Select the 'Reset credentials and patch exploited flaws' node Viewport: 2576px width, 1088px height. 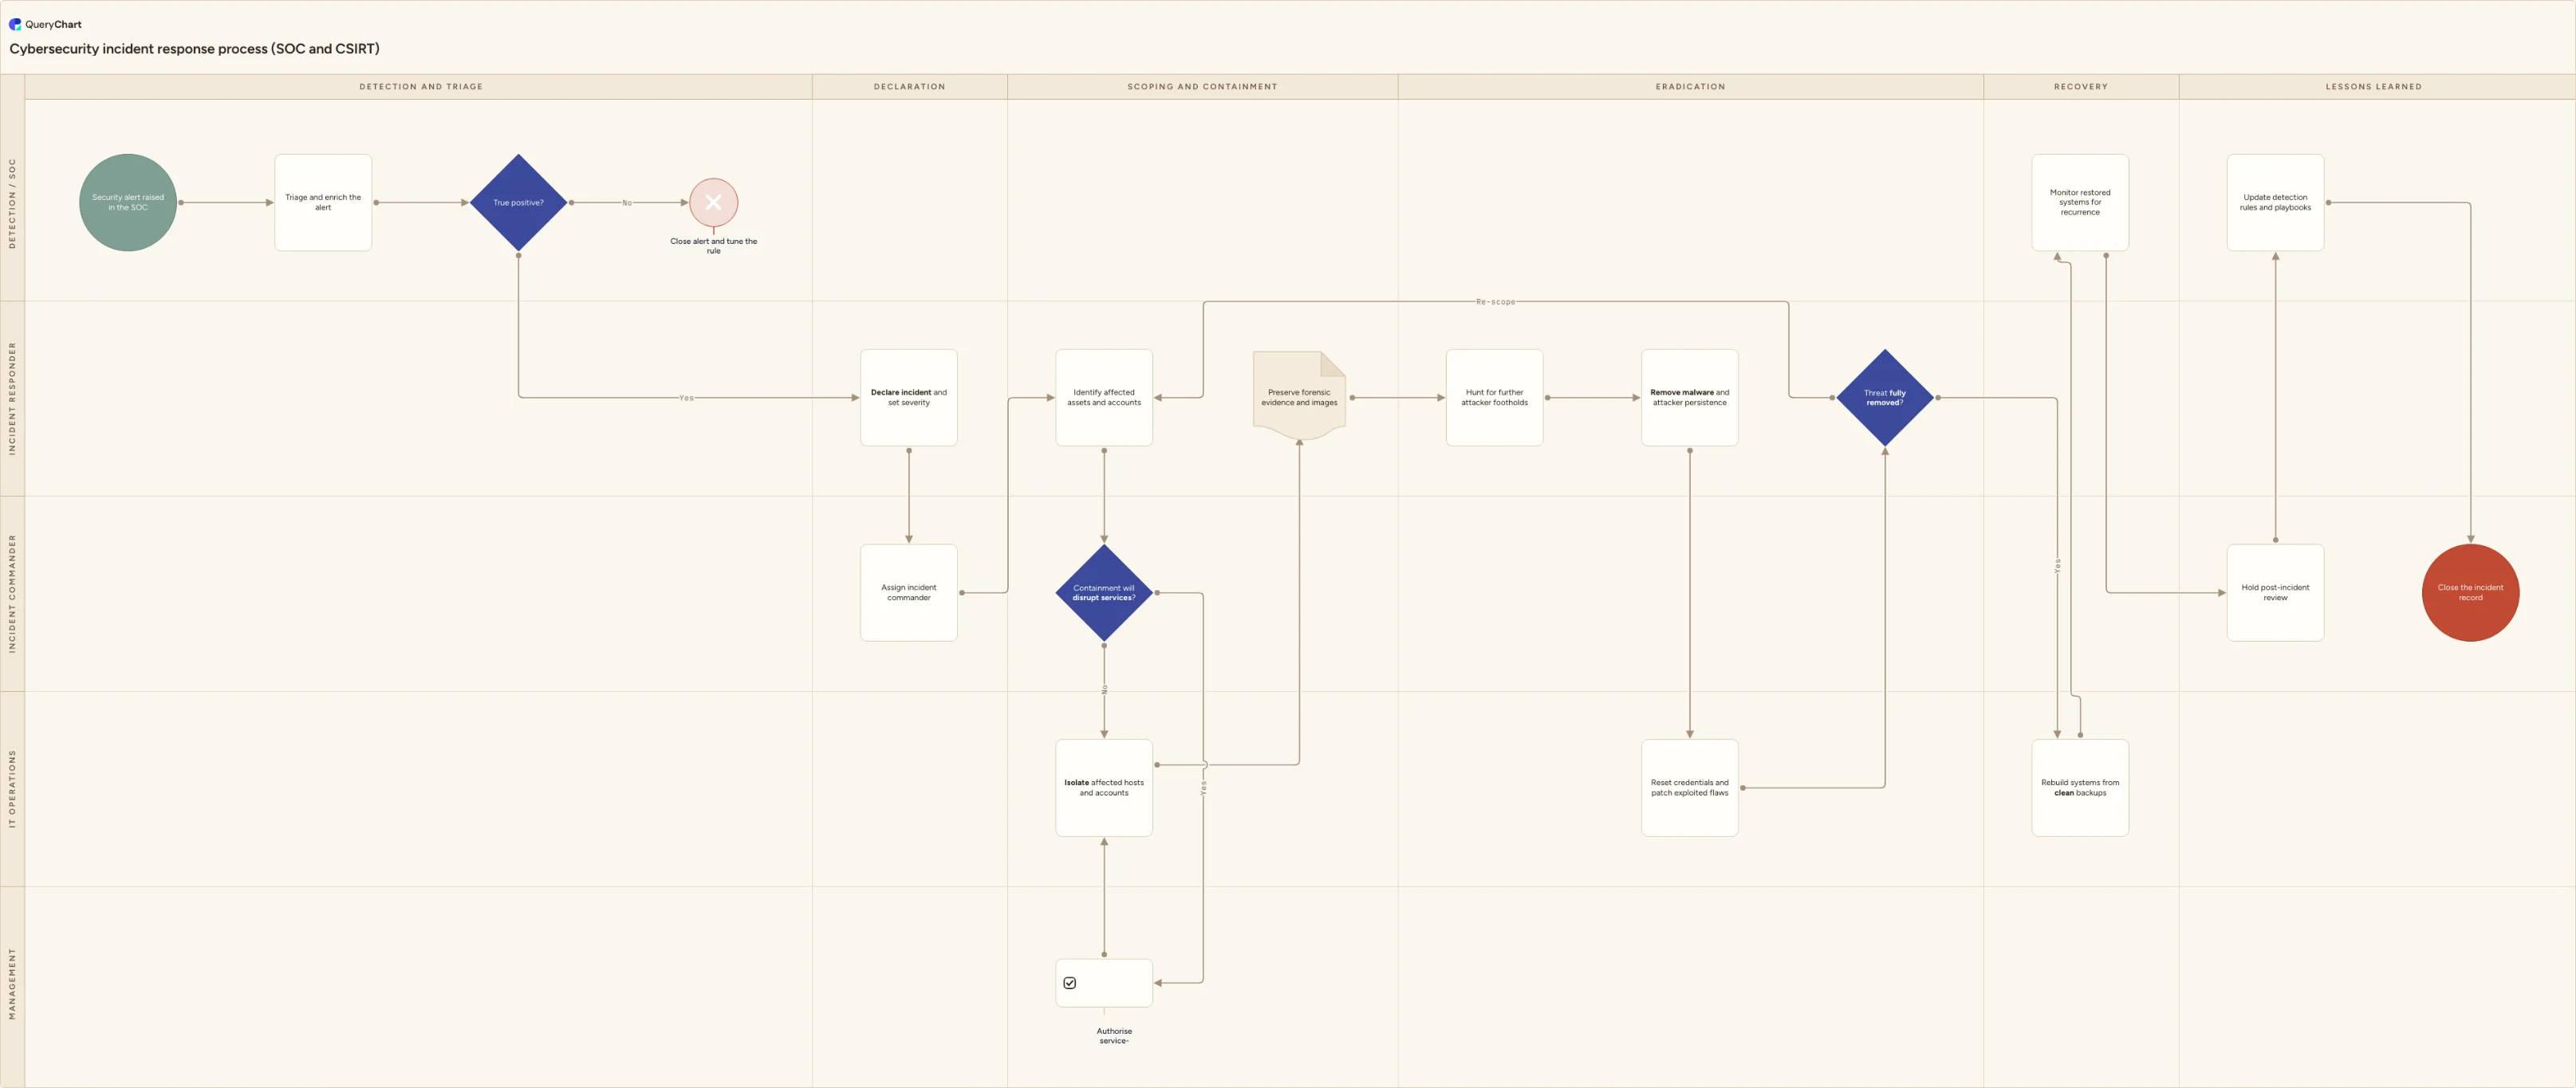[1690, 788]
